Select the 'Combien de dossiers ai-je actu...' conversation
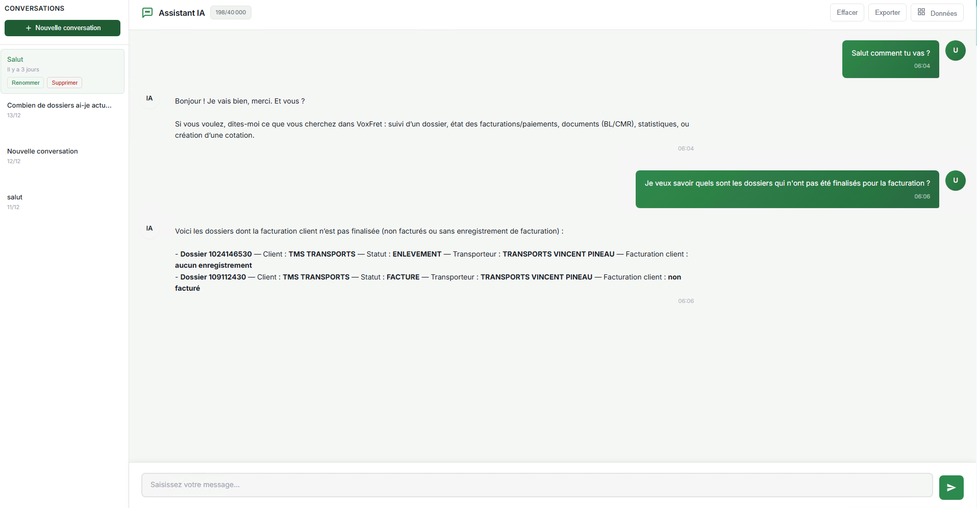The image size is (977, 508). (59, 106)
